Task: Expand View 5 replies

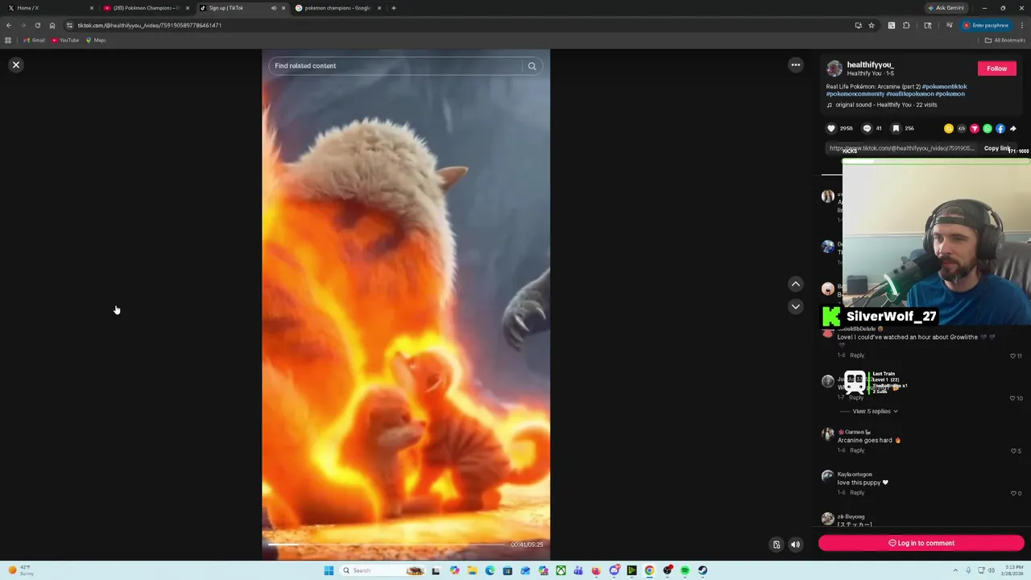Action: [x=875, y=411]
